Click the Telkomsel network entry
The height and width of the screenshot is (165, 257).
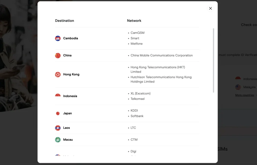[x=138, y=99]
